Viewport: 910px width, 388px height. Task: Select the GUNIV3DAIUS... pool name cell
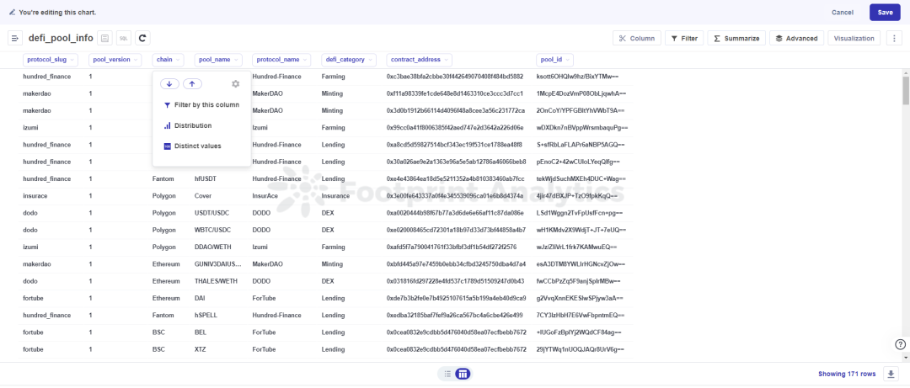(x=218, y=264)
